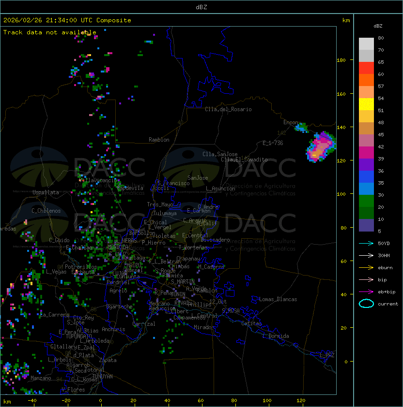Click the timestamp text 2026/02/26 21:34:00 UTC

pyautogui.click(x=48, y=20)
